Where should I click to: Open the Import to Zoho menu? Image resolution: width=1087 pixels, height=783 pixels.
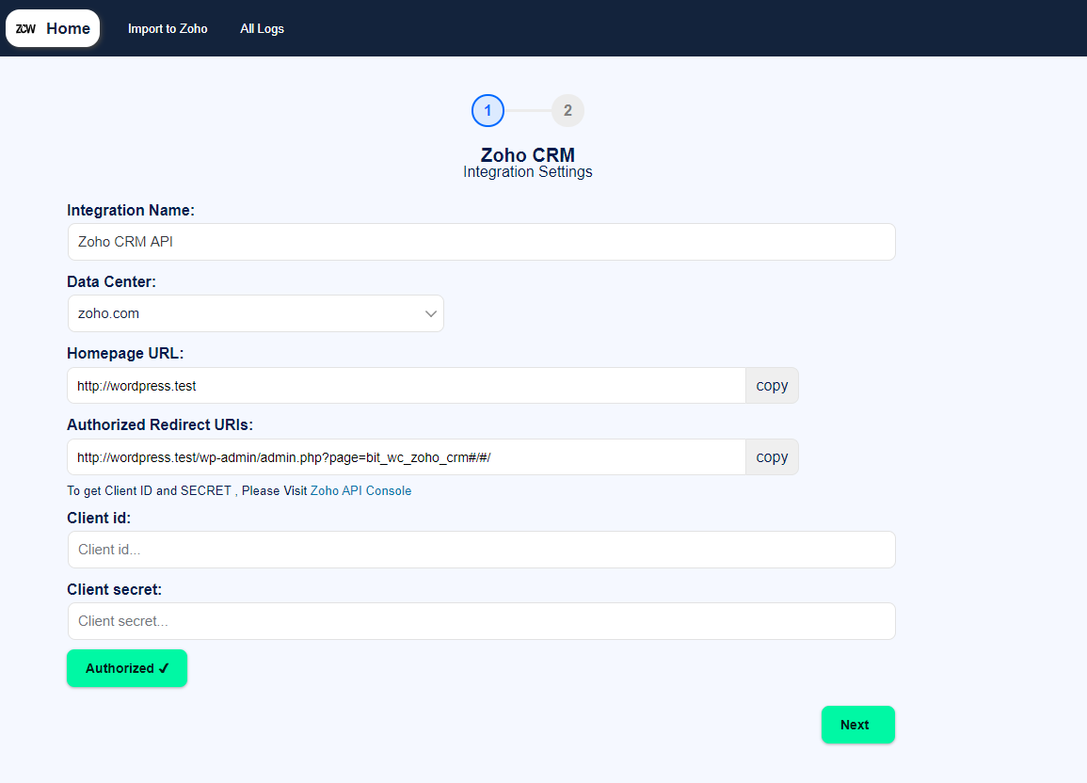point(168,28)
